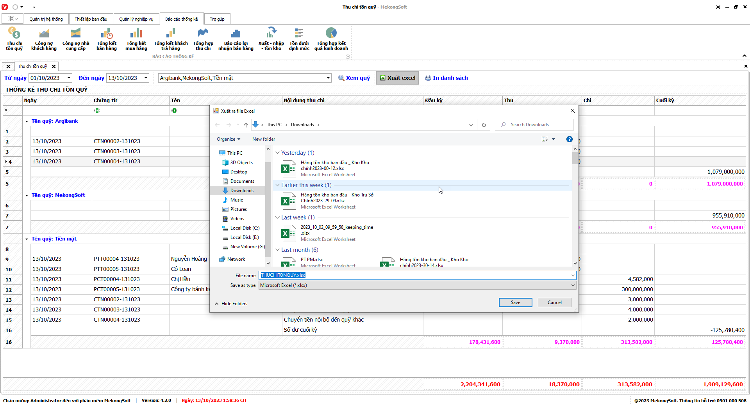Screen dimensions: 750x405
Task: Open Xuất - nhập - tồn kho report
Action: (271, 38)
